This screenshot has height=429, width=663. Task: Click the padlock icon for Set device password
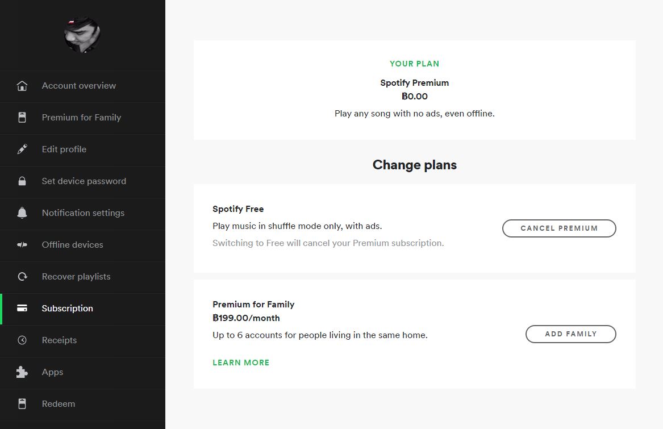22,181
